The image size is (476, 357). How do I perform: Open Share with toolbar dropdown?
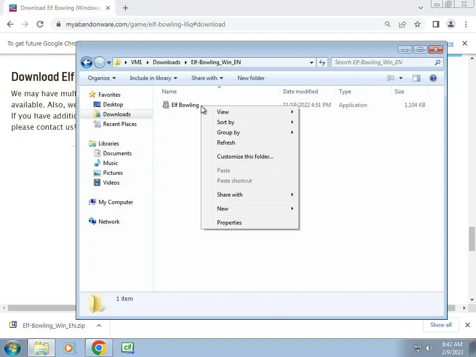click(x=207, y=78)
